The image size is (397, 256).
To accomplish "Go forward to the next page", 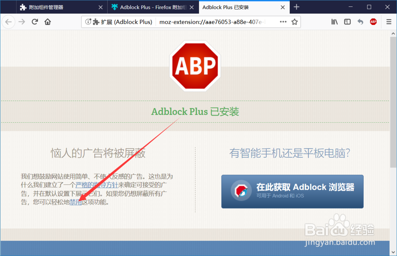I will tap(22, 22).
